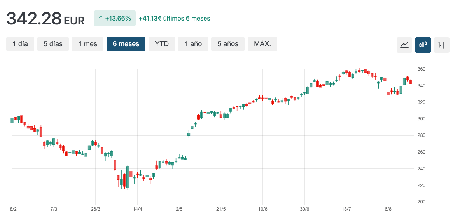The image size is (453, 220).
Task: Click the 342.28 EUR price
Action: (45, 19)
